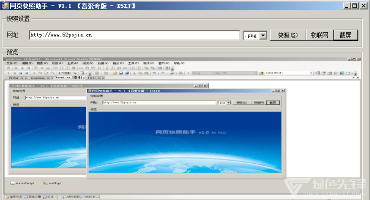Open 文件 menu in previewed Visual Studio
Image resolution: width=370 pixels, height=200 pixels.
tap(12, 63)
